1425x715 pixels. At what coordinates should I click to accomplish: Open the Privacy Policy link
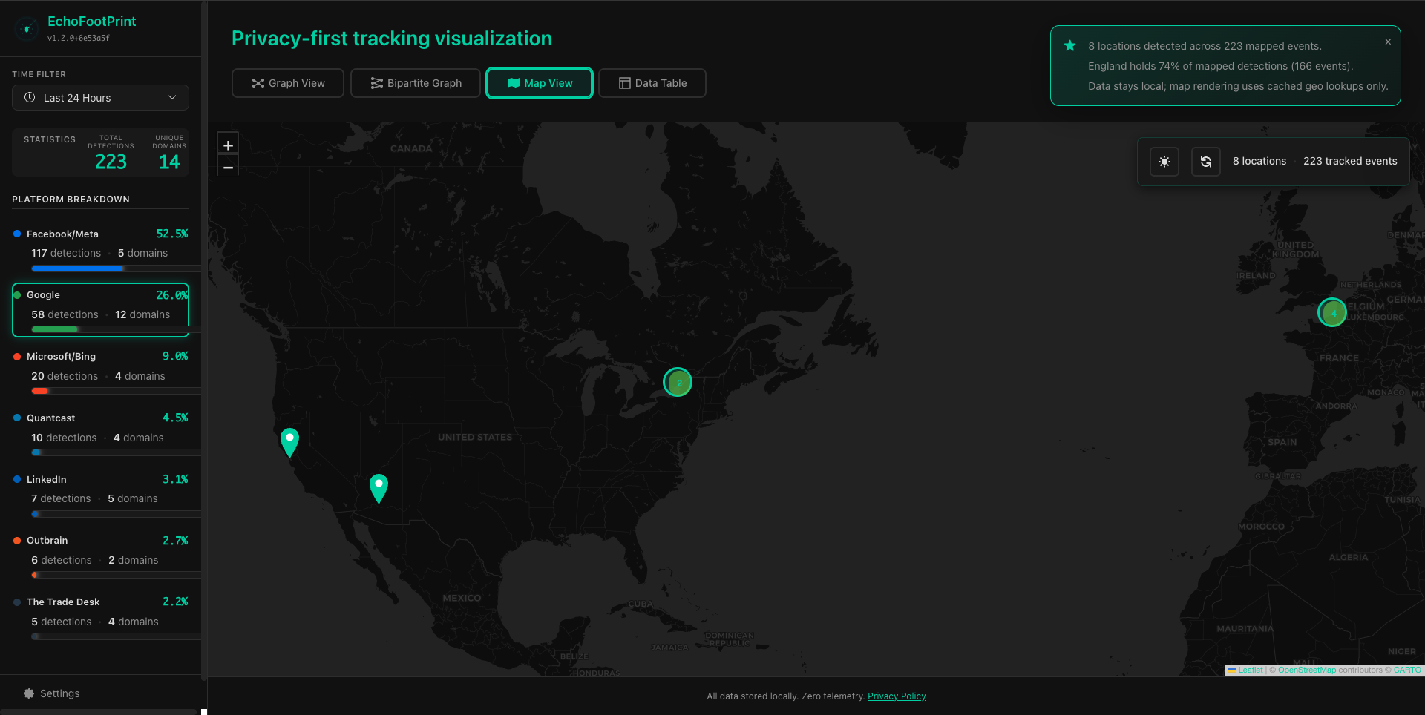(897, 696)
